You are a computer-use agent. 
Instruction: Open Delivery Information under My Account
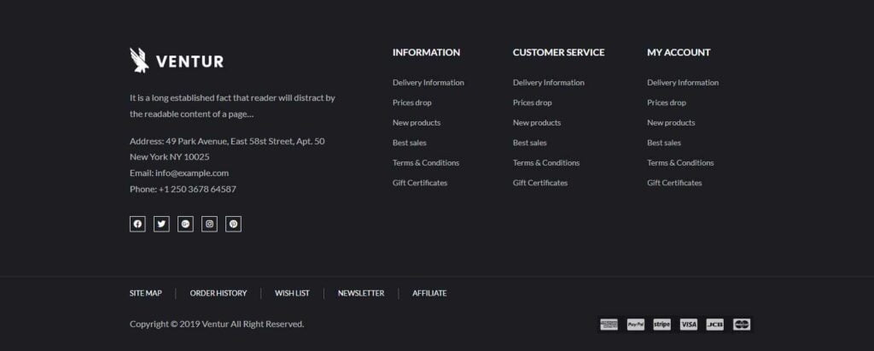(683, 83)
